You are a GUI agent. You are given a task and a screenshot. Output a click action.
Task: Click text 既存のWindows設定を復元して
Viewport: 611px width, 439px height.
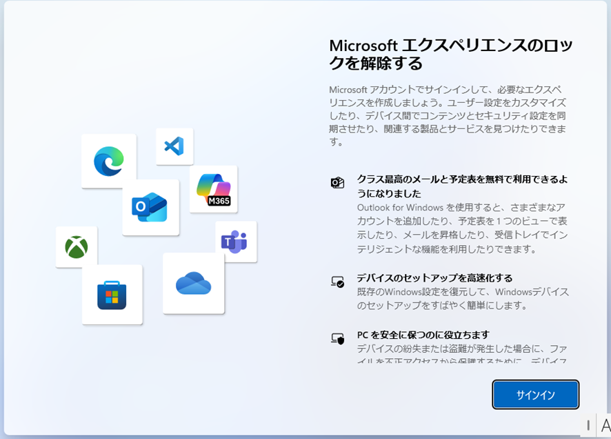coord(463,299)
